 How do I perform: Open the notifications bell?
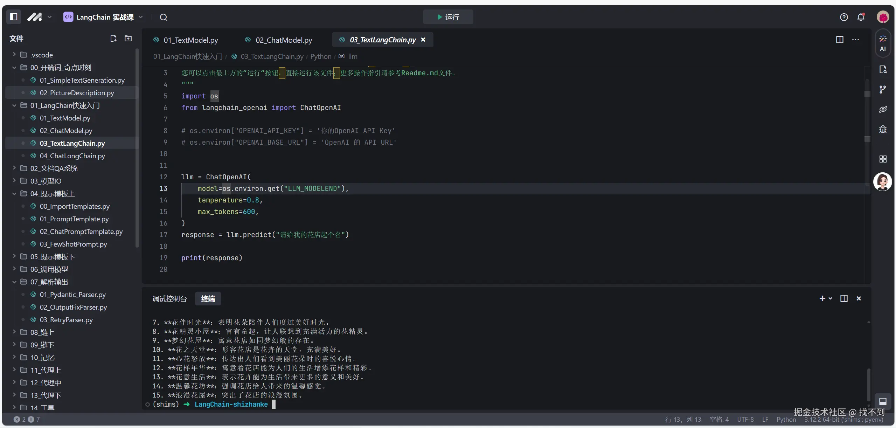point(861,17)
